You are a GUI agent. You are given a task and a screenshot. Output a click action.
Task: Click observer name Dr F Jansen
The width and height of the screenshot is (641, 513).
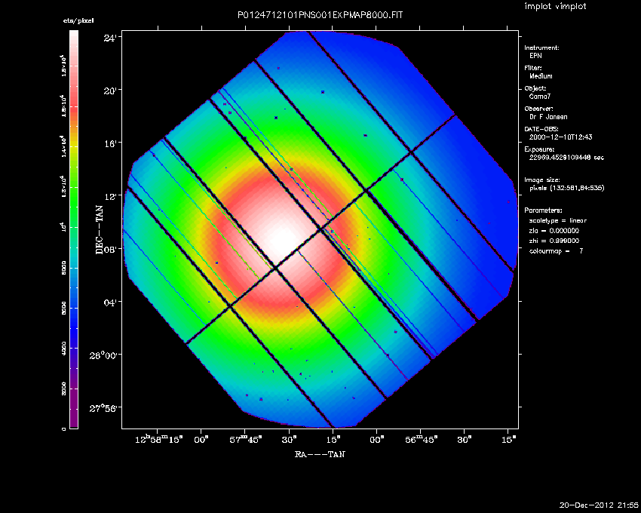tap(550, 117)
